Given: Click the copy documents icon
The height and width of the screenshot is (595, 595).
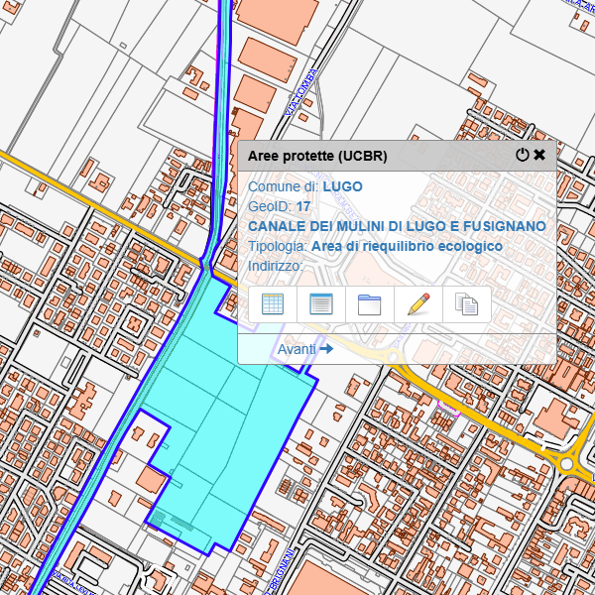Looking at the screenshot, I should [466, 304].
